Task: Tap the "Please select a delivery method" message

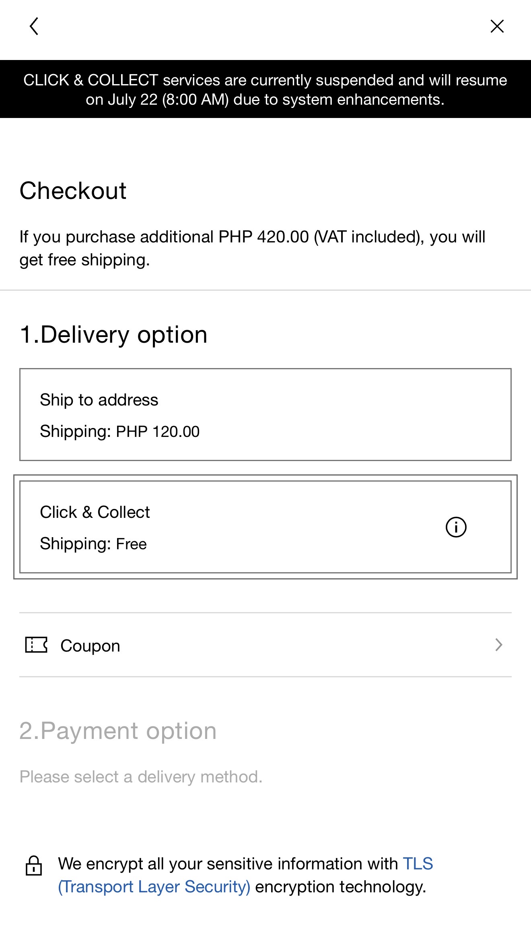Action: coord(141,777)
